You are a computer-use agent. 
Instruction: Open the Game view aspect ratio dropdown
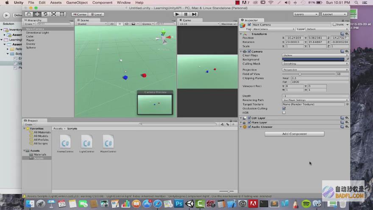199,24
